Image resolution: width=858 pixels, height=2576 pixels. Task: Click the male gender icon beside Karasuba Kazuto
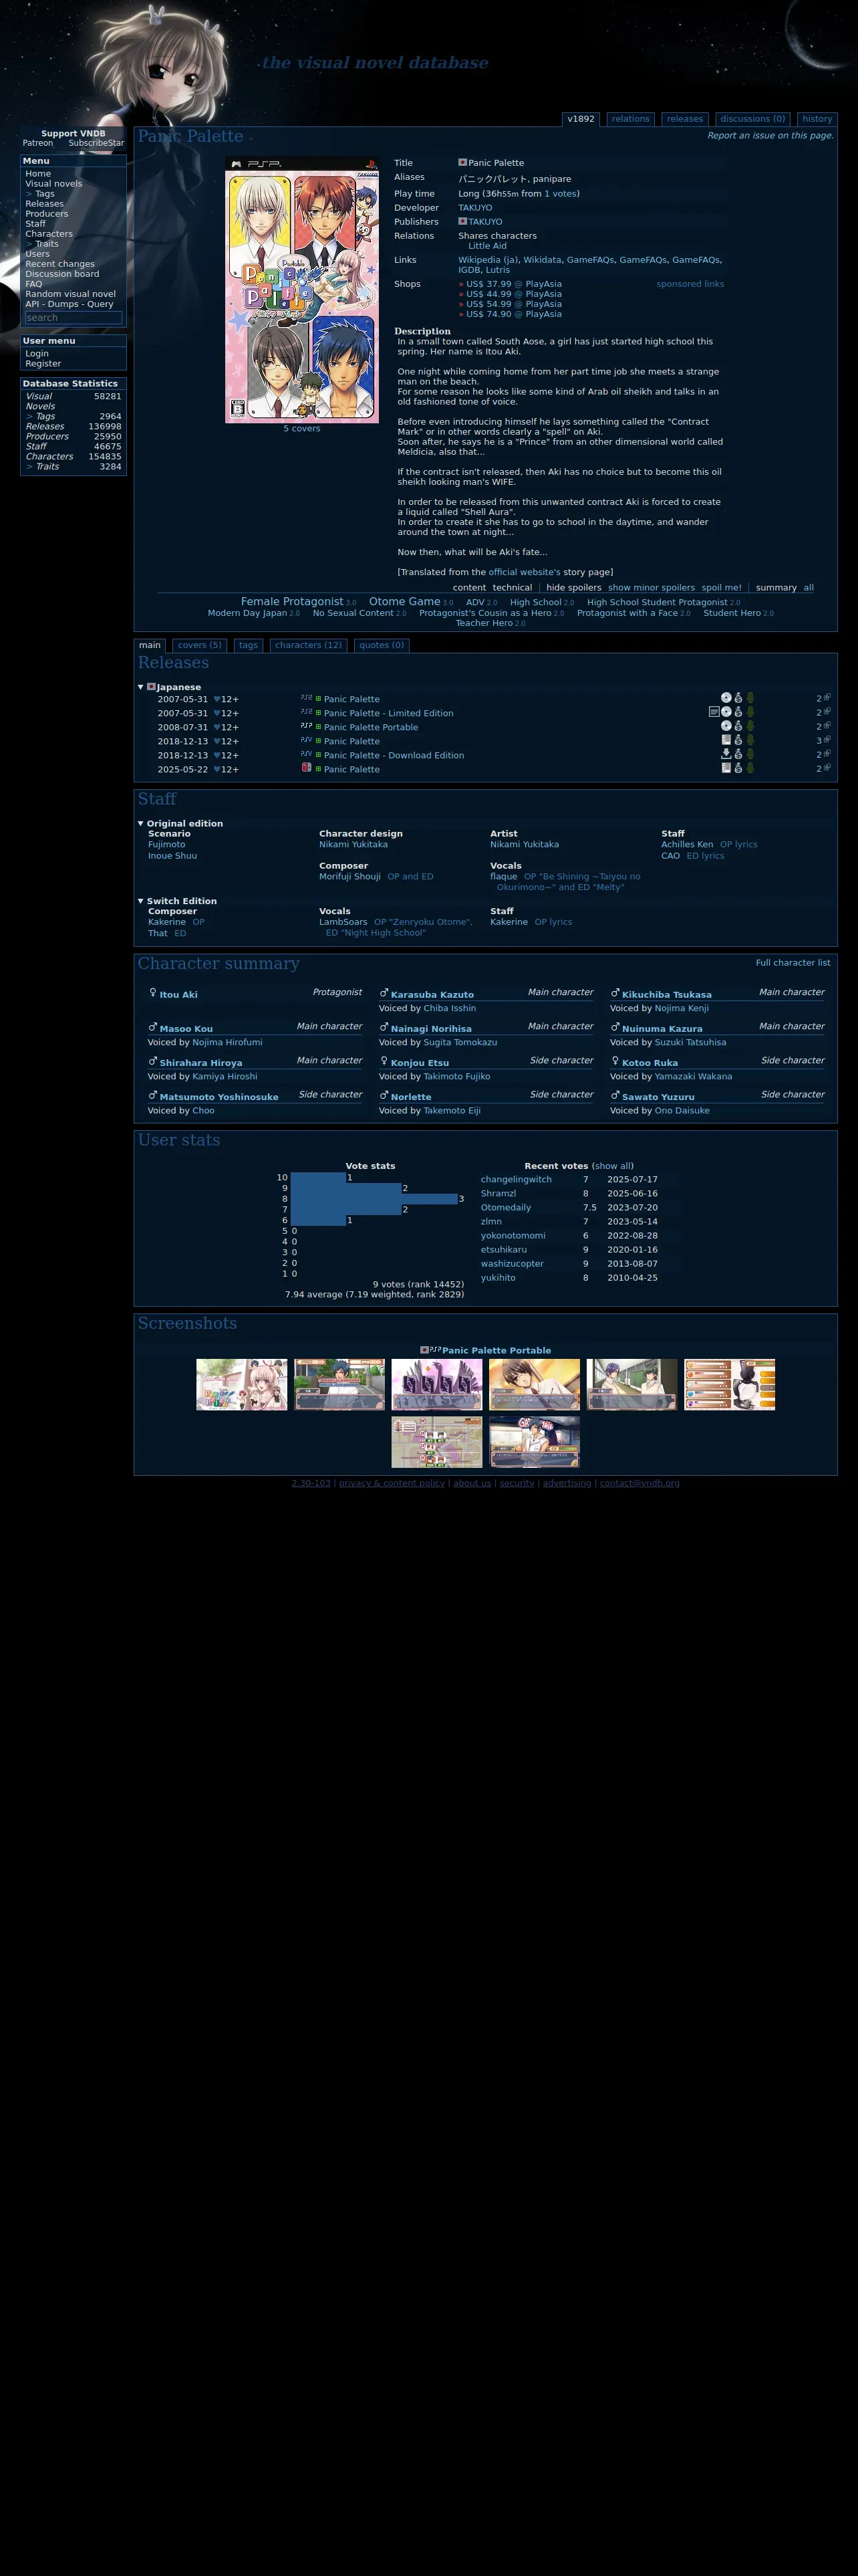(384, 993)
